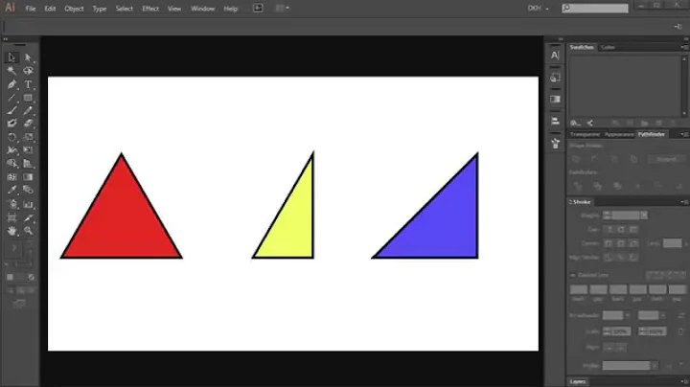Select the Pen tool

point(11,84)
